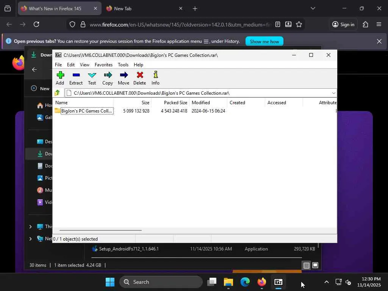
Task: Open the Edit menu in 7-Zip
Action: pos(71,64)
